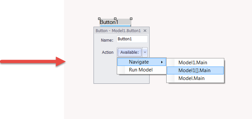Open the Action dropdown arrow
Image resolution: width=252 pixels, height=119 pixels.
tap(145, 52)
